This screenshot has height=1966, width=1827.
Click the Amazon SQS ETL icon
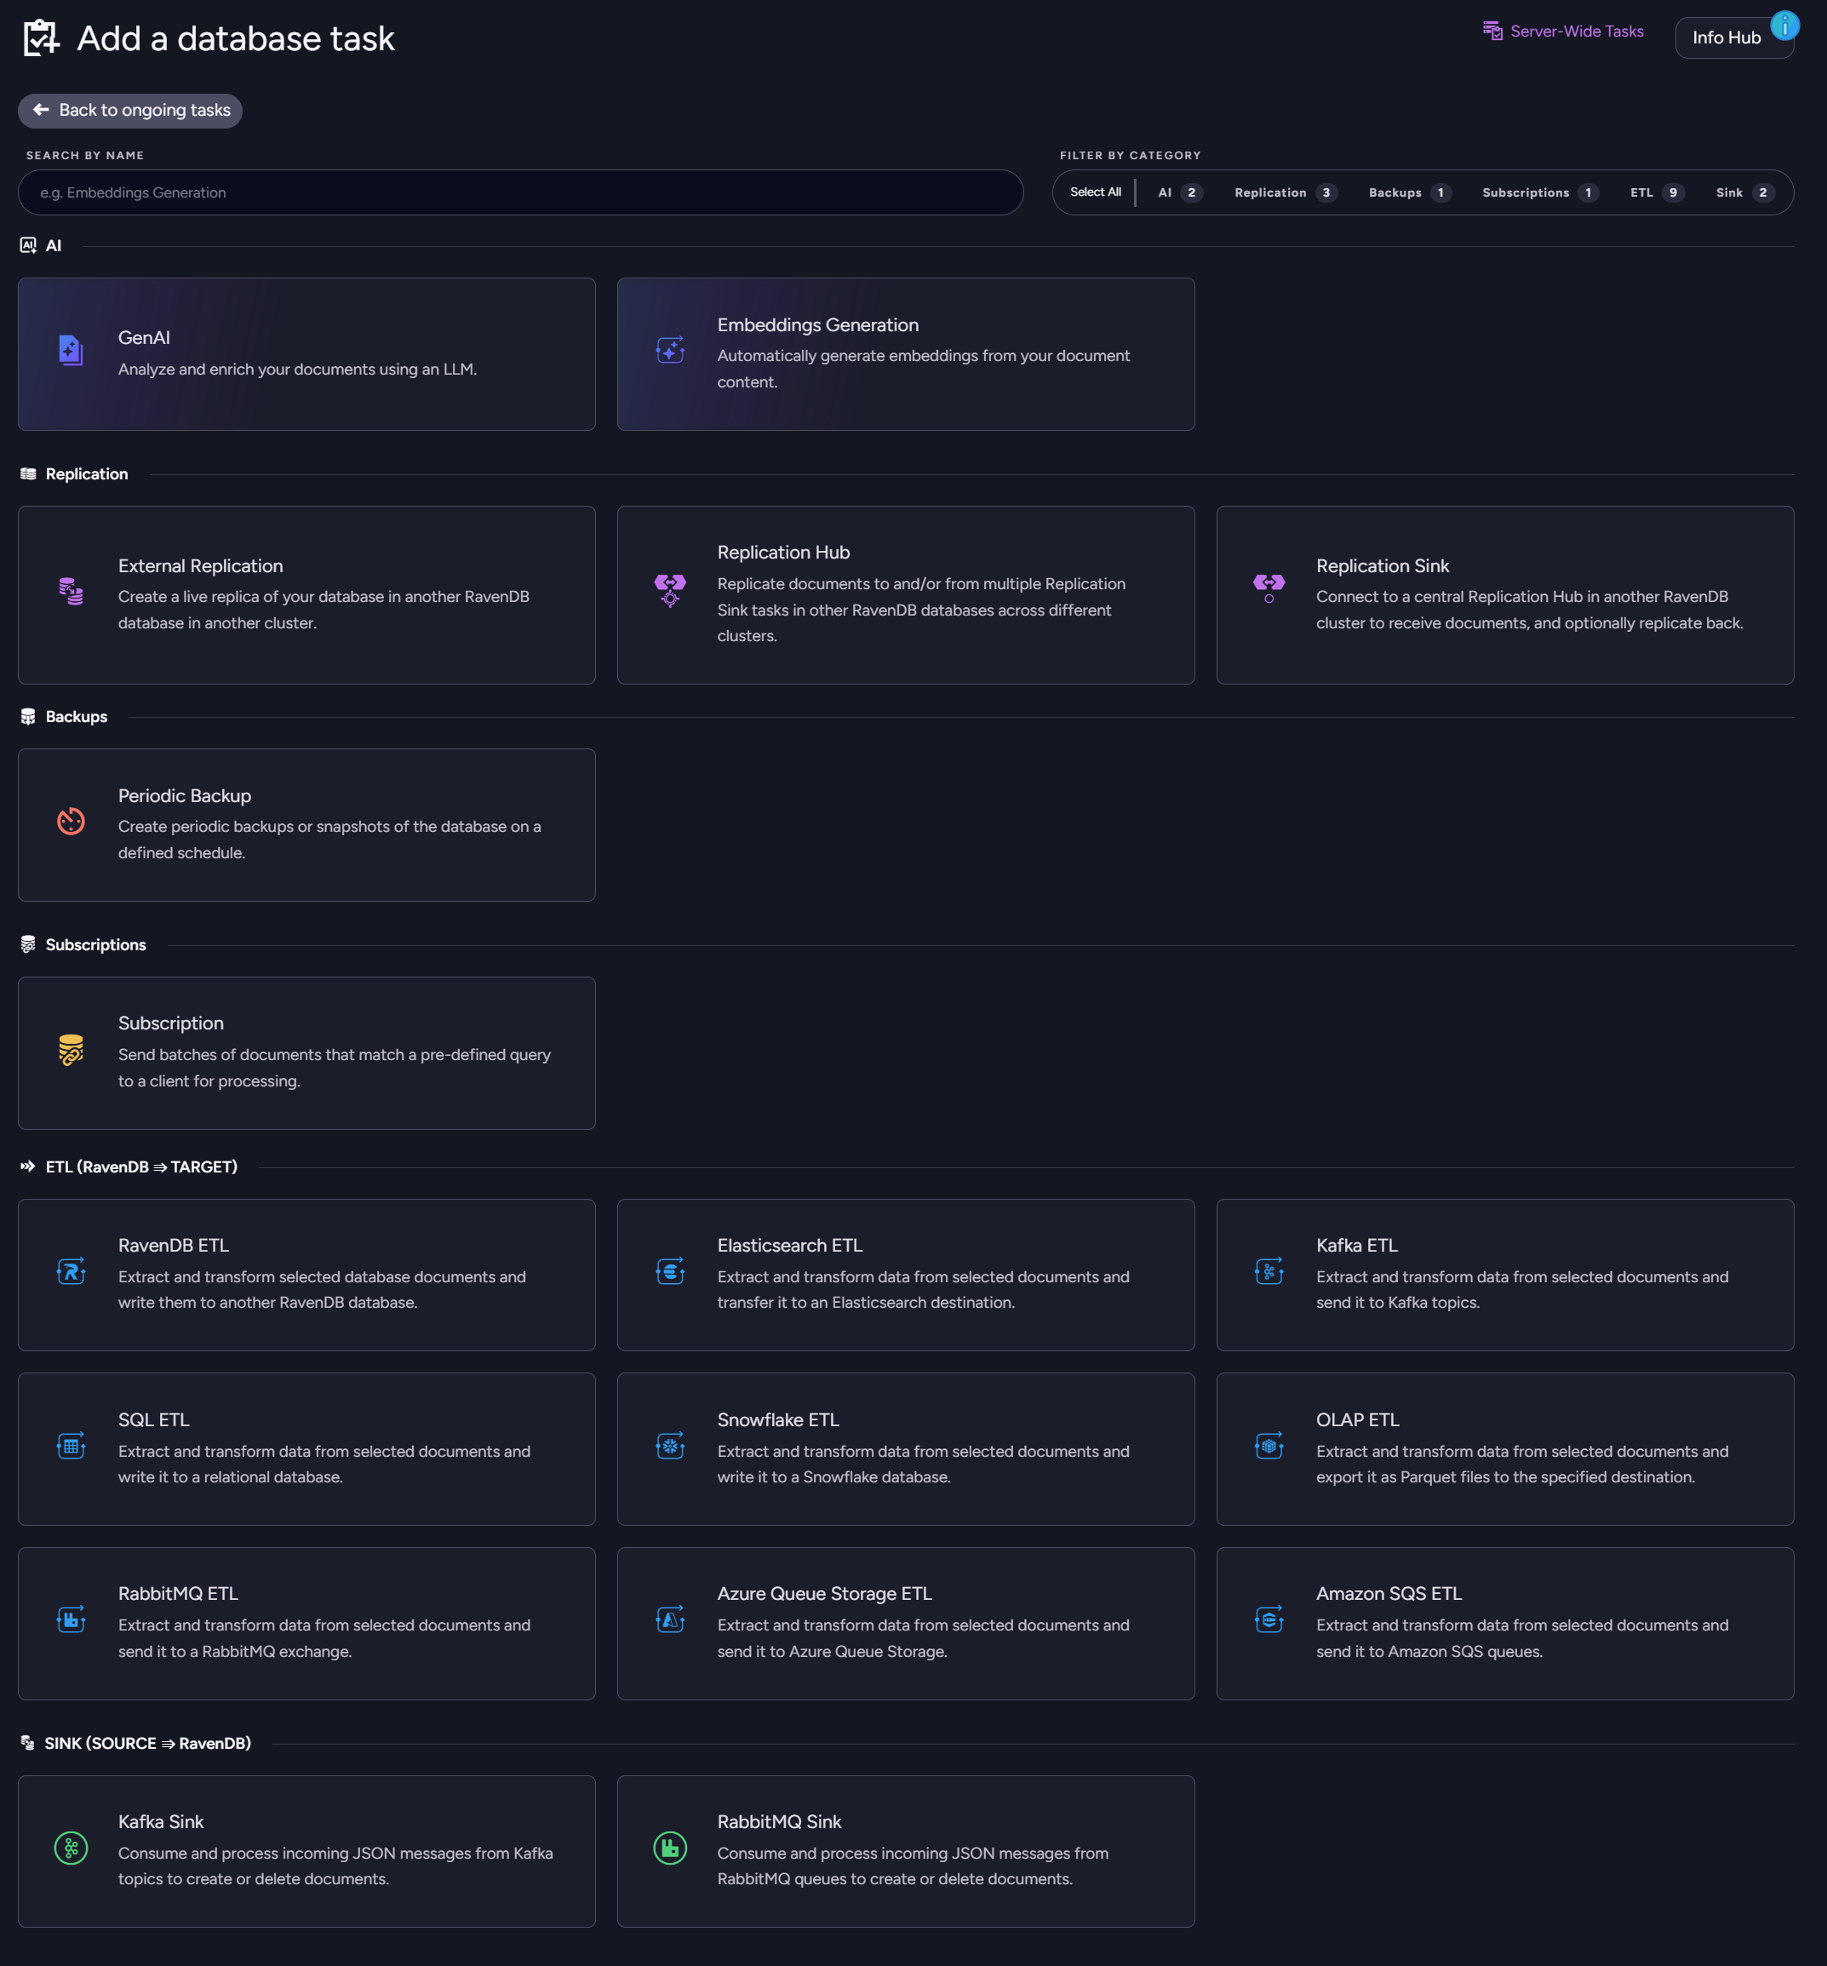coord(1269,1619)
